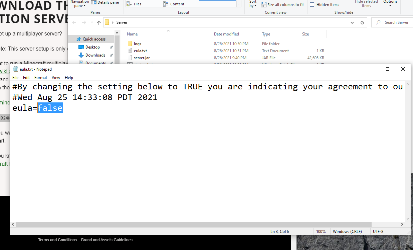This screenshot has width=413, height=250.
Task: Expand the layout gallery more arrow
Action: (x=239, y=4)
